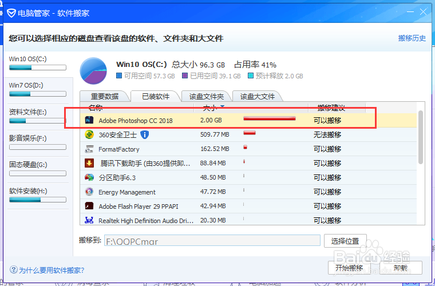Click the 电脑管家 shield logo icon
435x286 pixels.
point(11,13)
